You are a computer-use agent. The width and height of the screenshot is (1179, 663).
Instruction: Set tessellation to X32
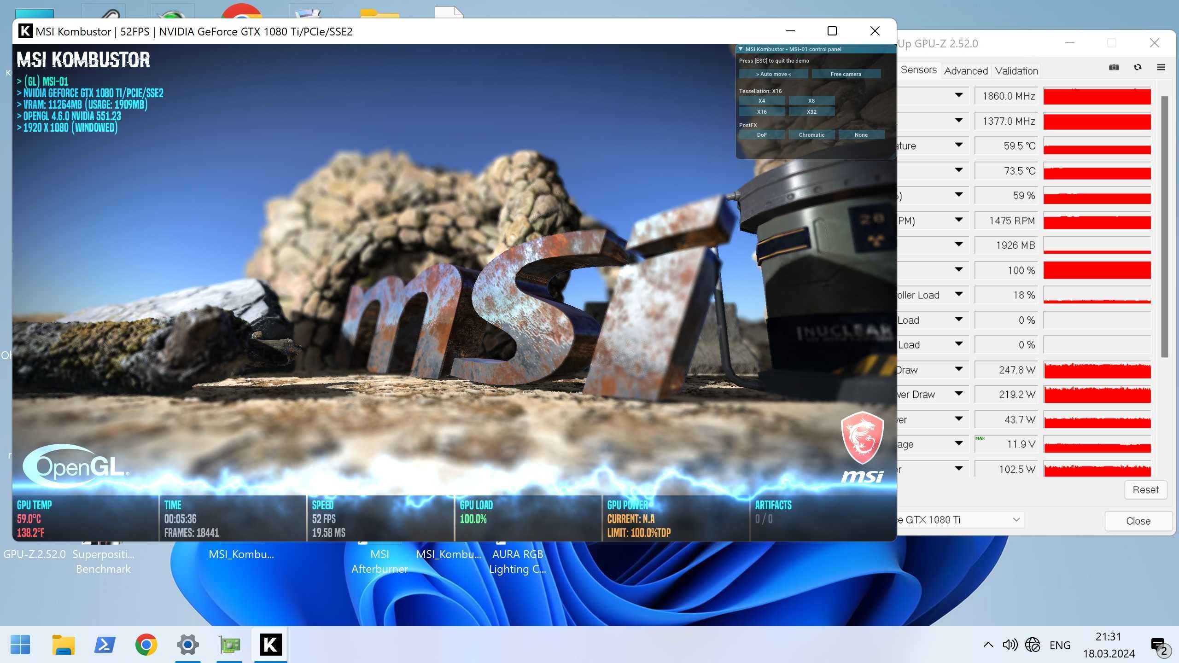pyautogui.click(x=811, y=111)
